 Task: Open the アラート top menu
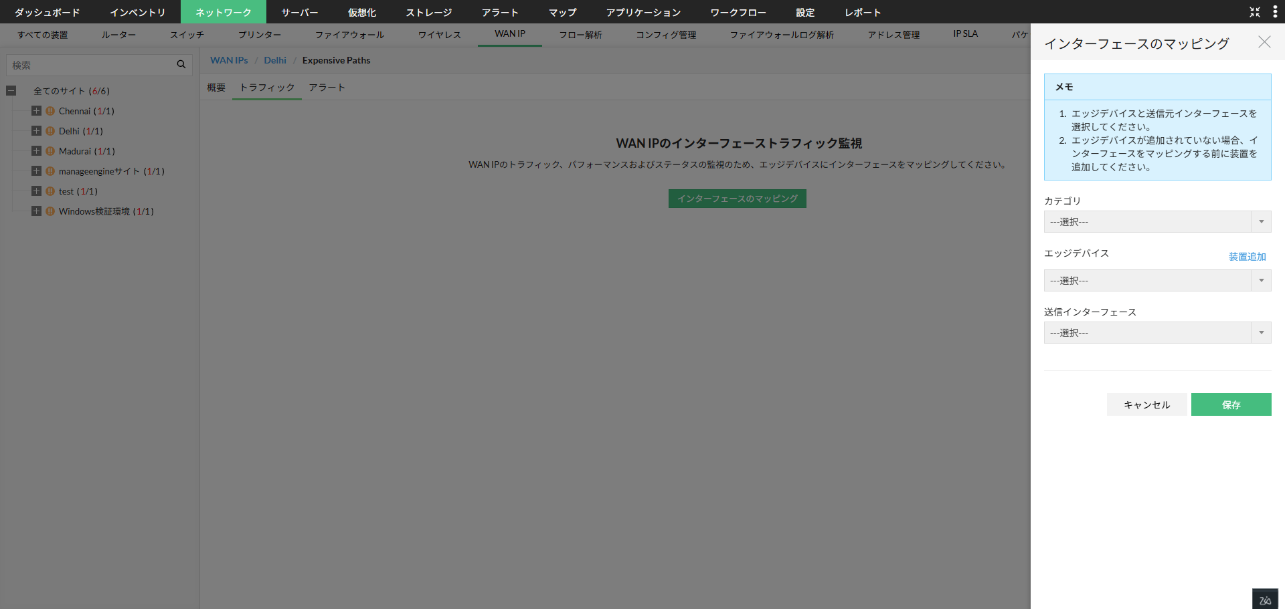click(501, 12)
